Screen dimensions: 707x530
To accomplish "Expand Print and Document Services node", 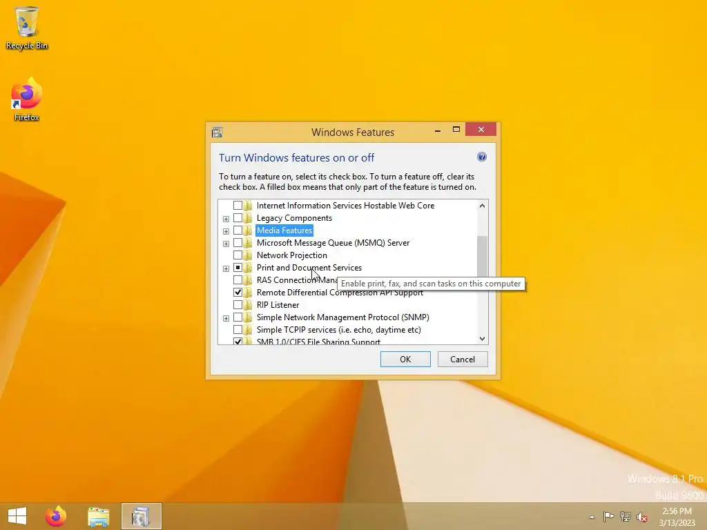I will coord(226,268).
